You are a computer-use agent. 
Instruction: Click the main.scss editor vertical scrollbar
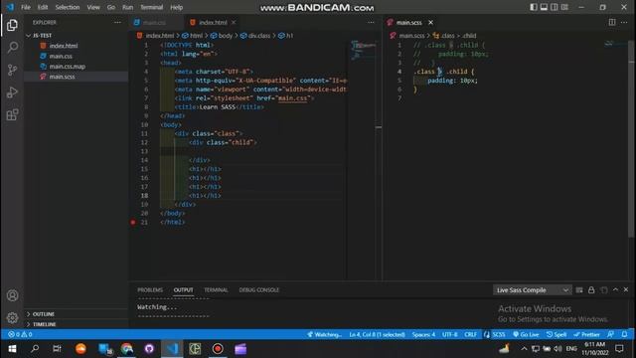[631, 138]
